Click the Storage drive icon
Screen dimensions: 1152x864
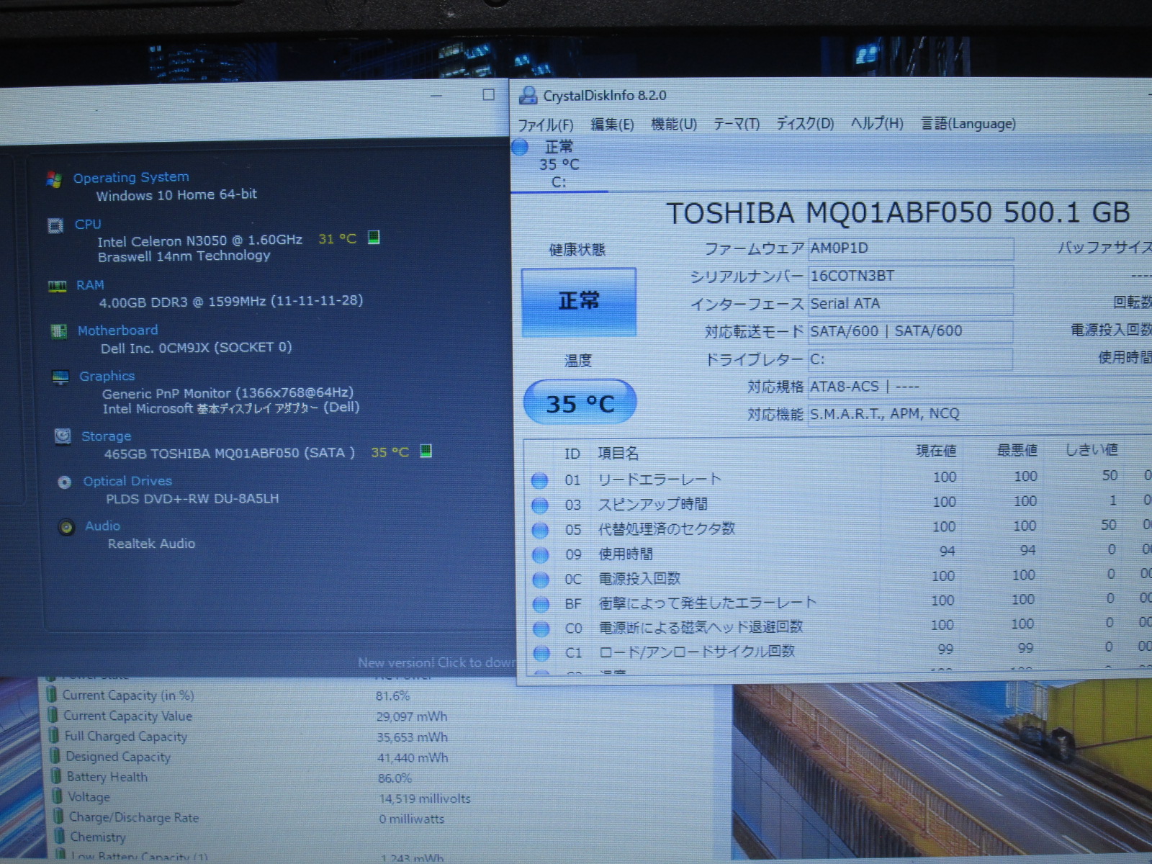[63, 436]
